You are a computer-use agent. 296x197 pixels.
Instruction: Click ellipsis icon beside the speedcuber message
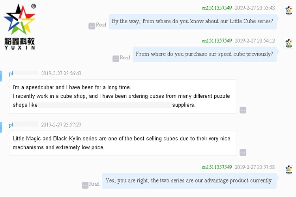pos(243,110)
